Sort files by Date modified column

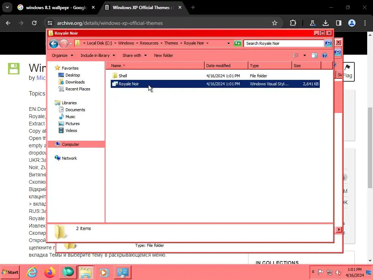click(226, 66)
